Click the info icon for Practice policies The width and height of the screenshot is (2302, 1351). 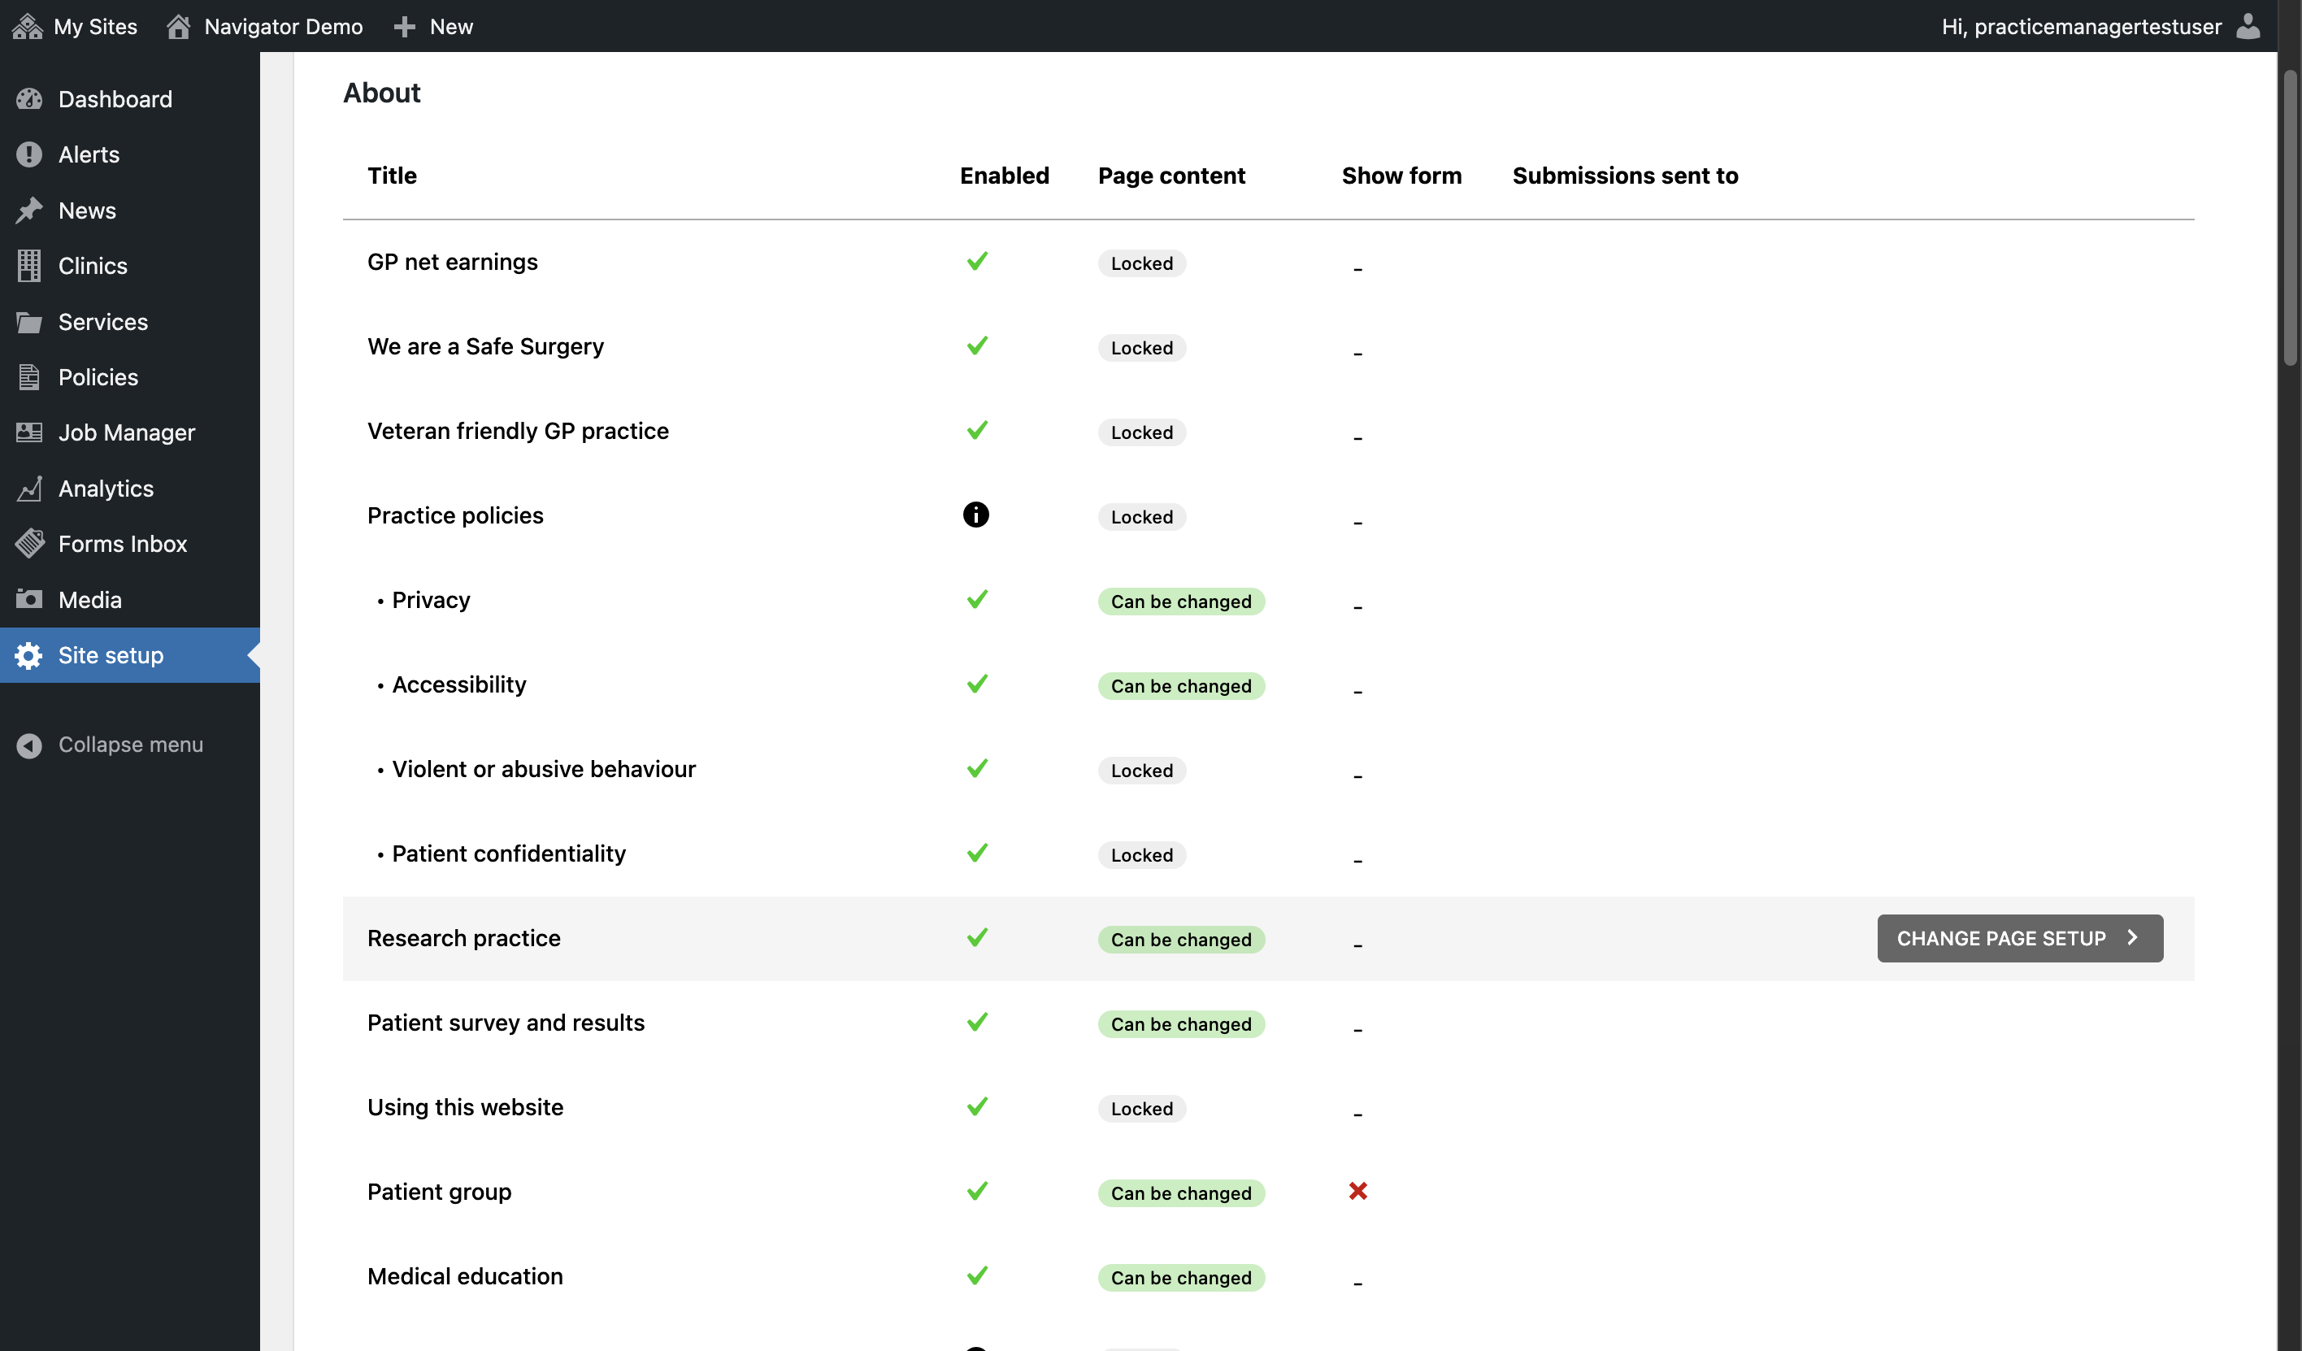coord(975,515)
